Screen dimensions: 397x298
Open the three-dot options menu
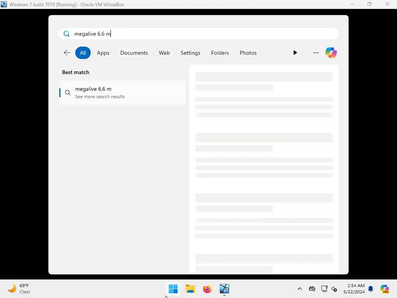click(316, 53)
